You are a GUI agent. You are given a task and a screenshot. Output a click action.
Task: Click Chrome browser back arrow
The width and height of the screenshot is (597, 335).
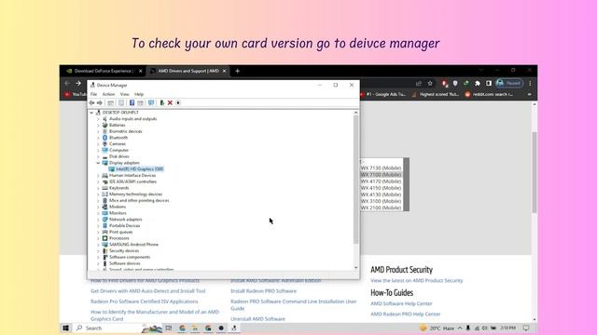[67, 83]
